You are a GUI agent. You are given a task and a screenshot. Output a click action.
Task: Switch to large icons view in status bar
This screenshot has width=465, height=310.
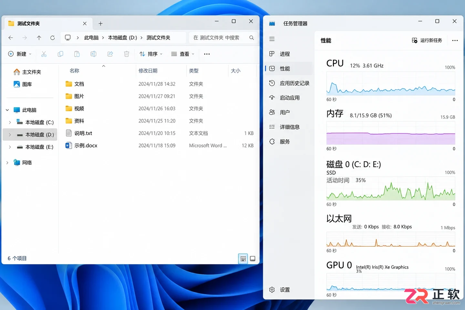(253, 259)
